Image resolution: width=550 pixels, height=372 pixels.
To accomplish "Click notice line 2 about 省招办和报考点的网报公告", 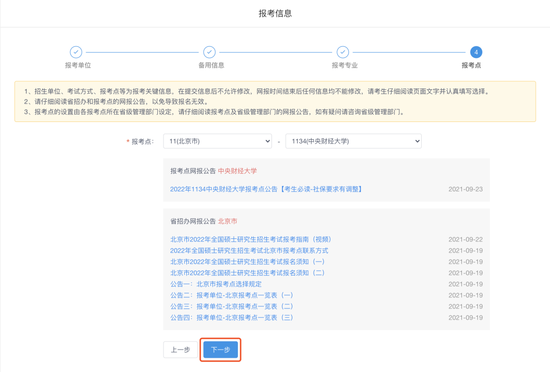I will coord(116,102).
